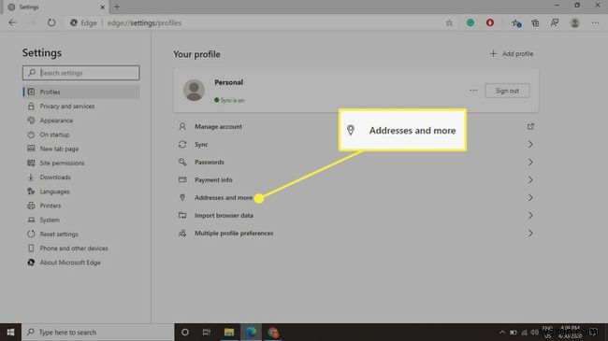Open On startup settings
Viewport: 608px width, 341px height.
(54, 135)
